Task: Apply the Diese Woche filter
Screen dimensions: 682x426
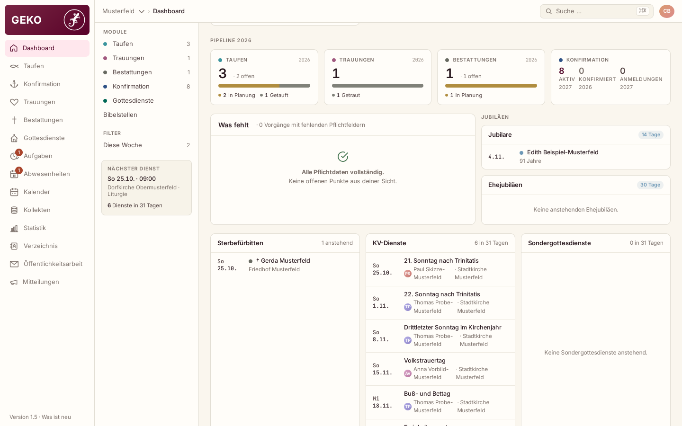Action: (x=147, y=145)
